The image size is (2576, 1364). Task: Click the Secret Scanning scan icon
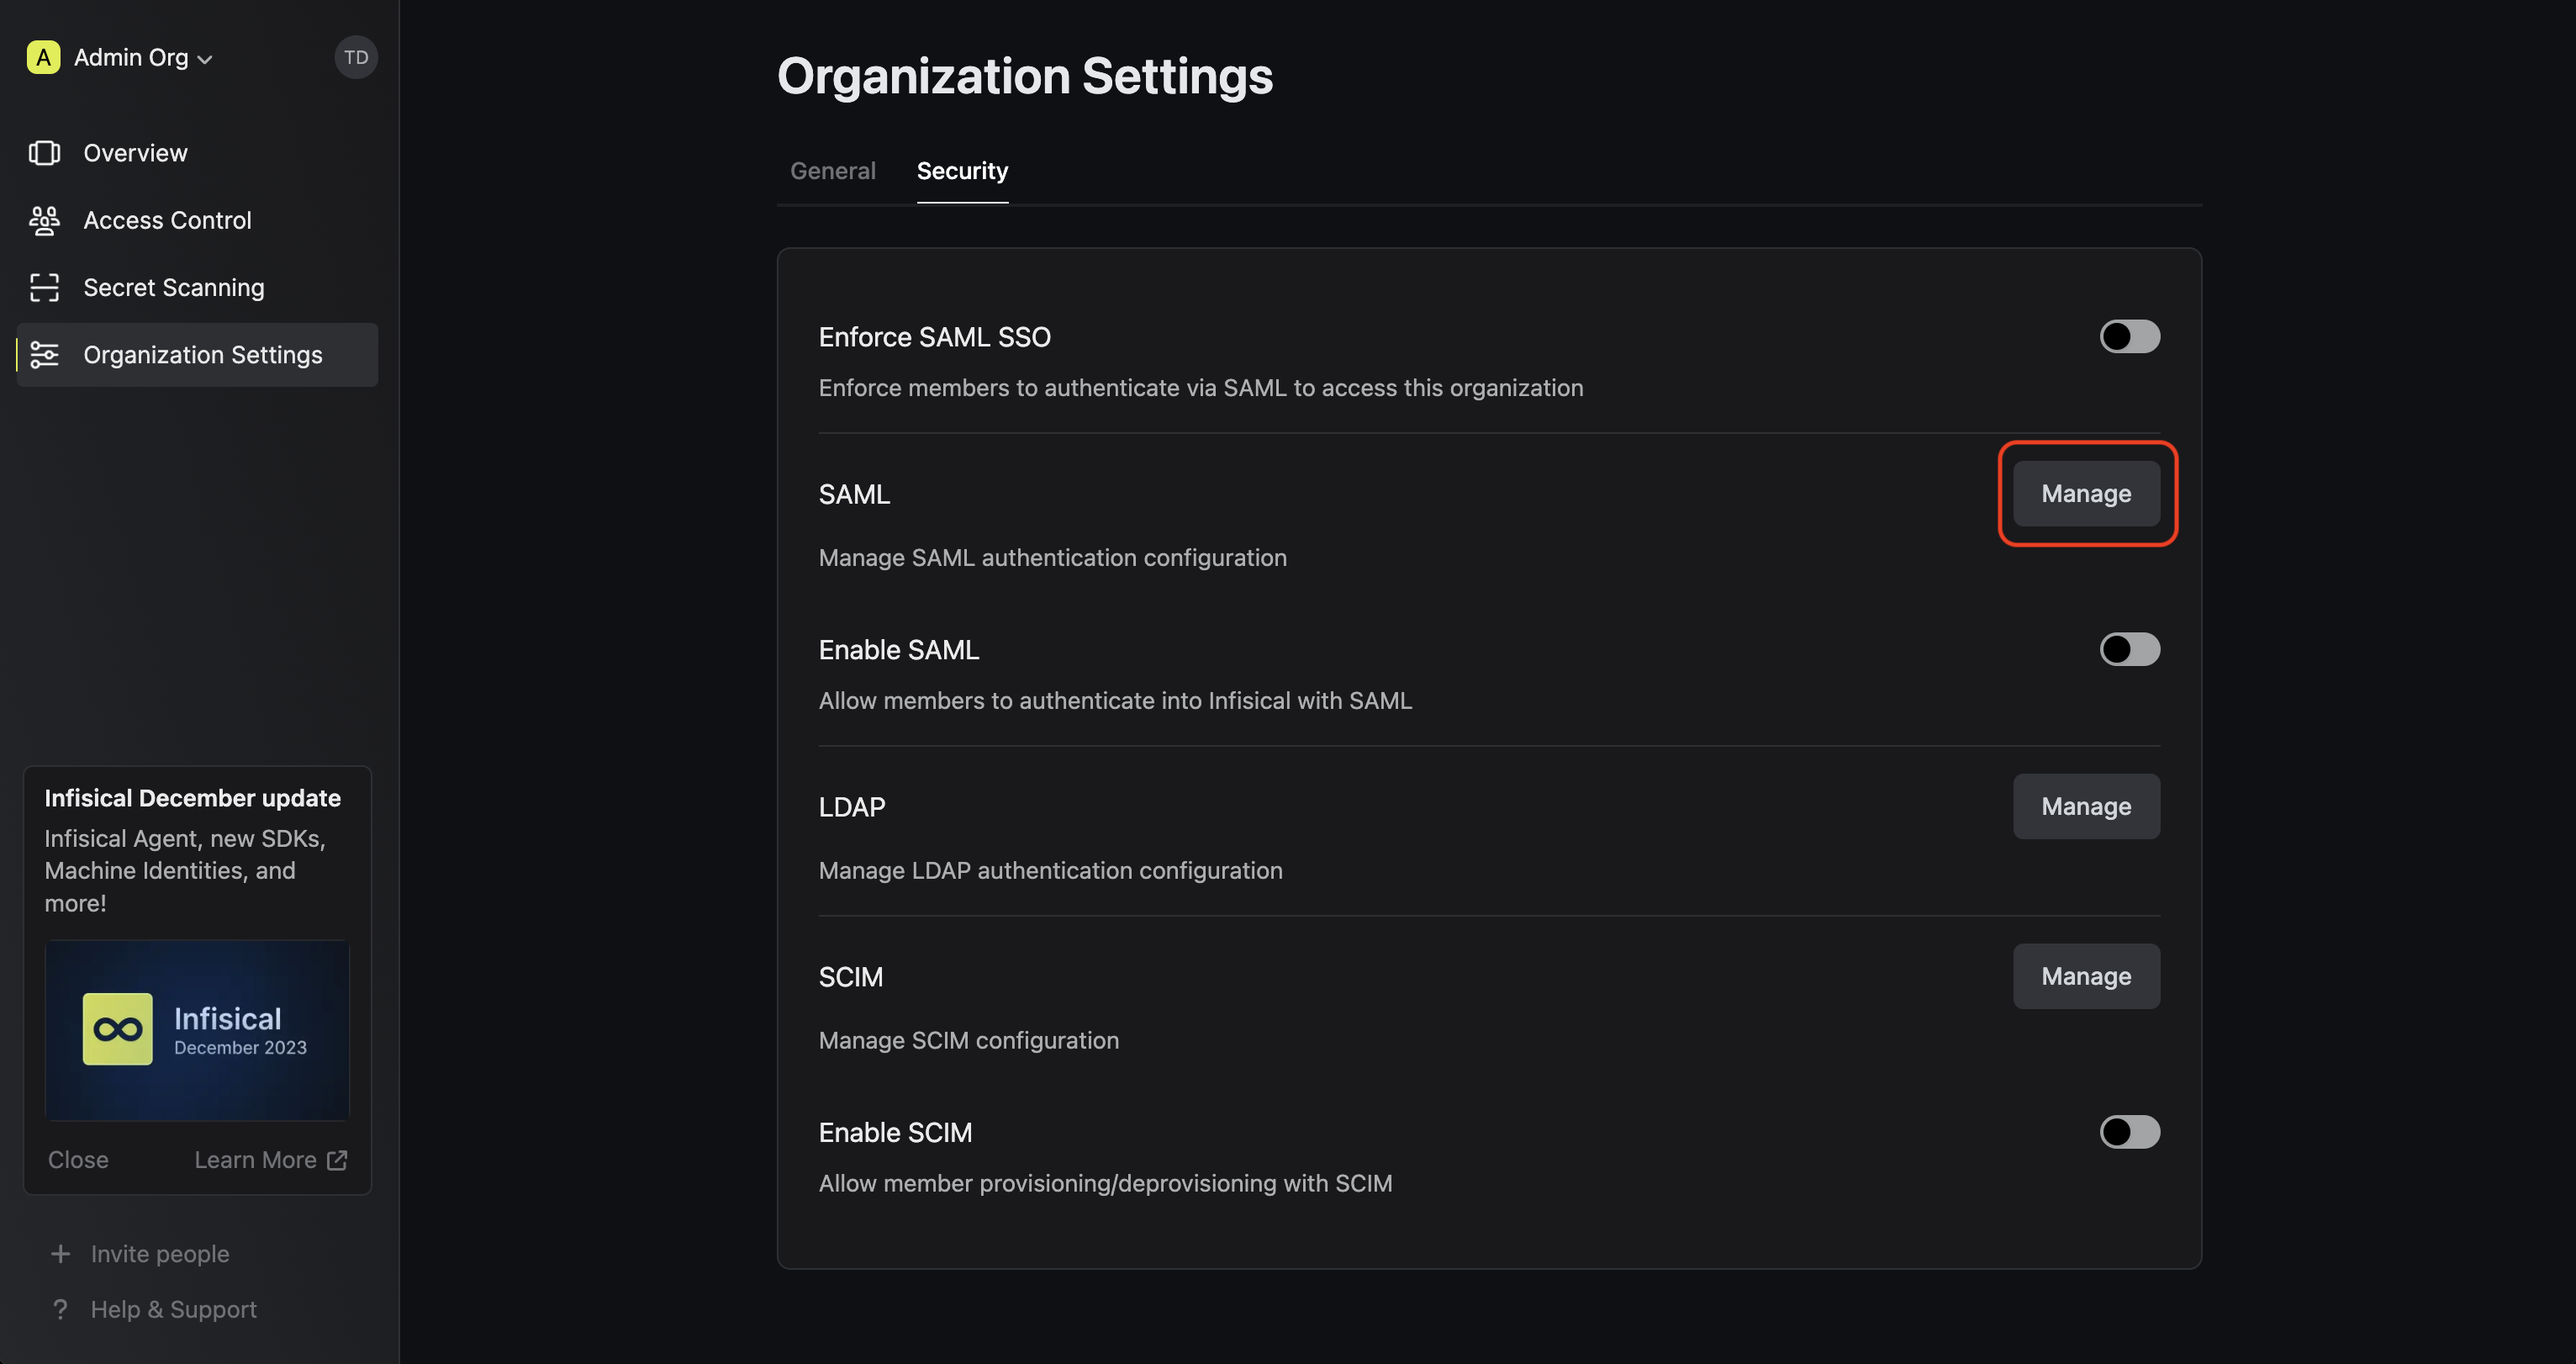point(44,287)
